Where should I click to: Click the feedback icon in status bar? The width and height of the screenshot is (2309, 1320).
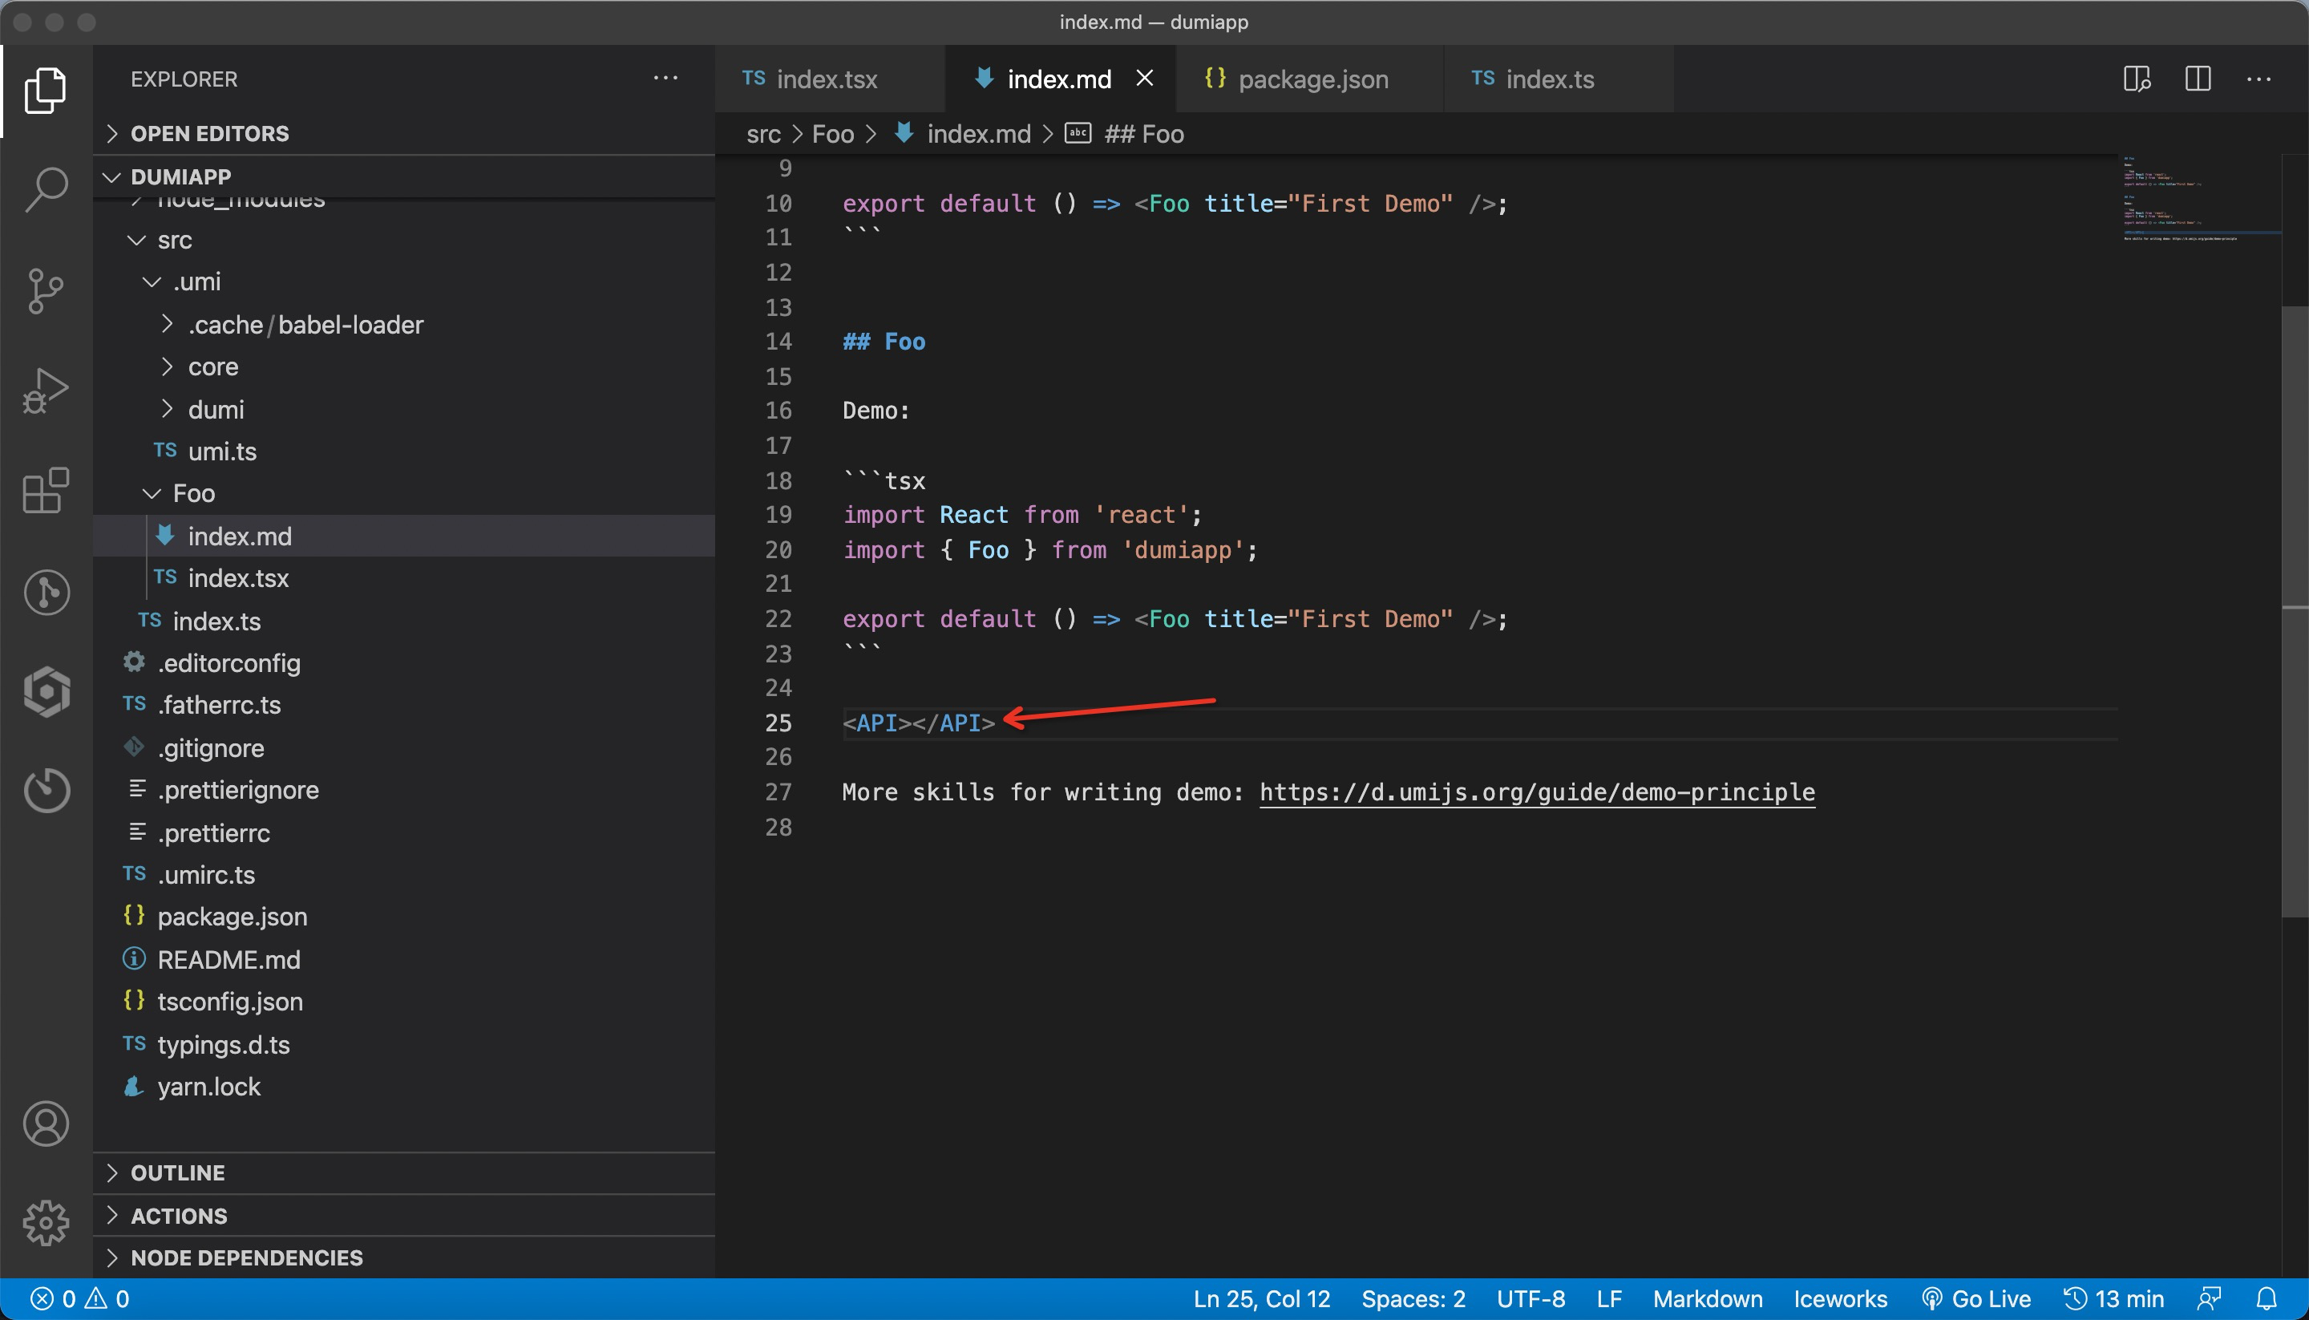[2210, 1299]
